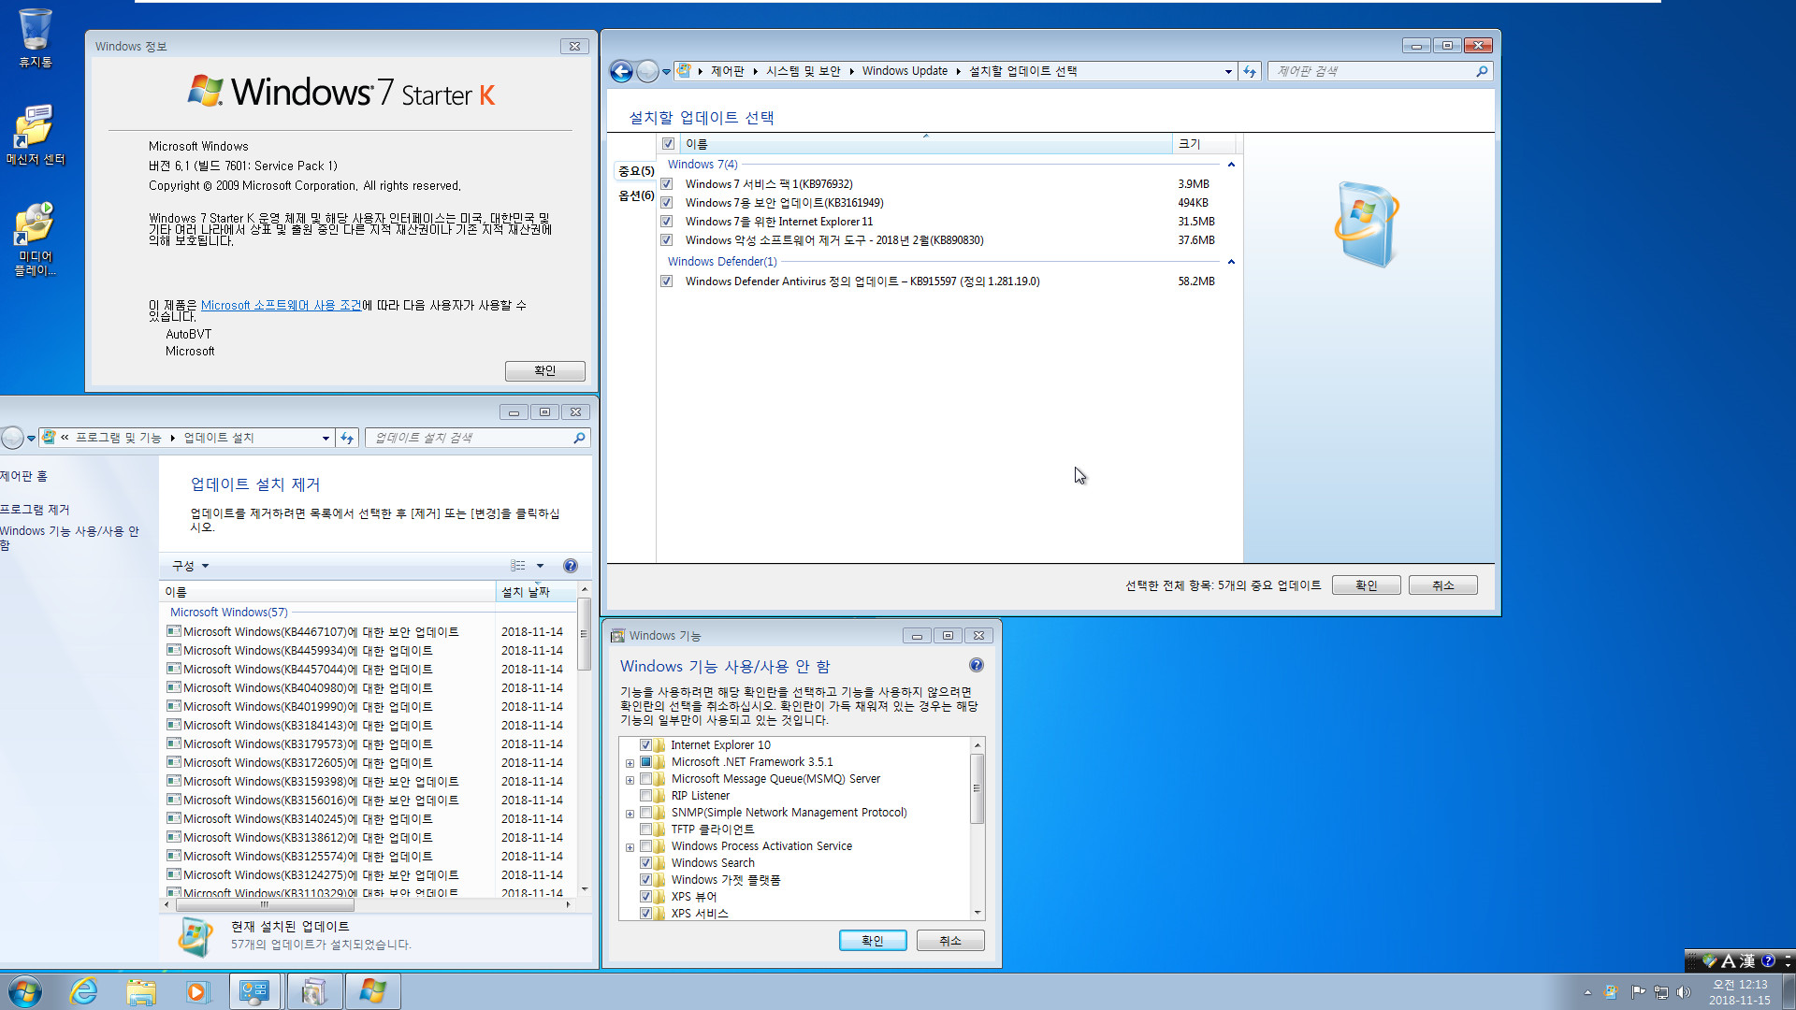Click the Windows Update breadcrumb
The height and width of the screenshot is (1010, 1796).
[x=905, y=71]
